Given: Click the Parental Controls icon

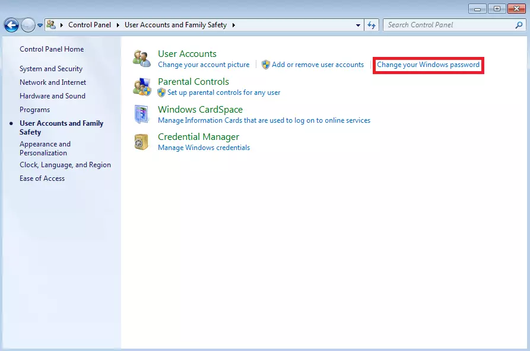Looking at the screenshot, I should pos(142,87).
